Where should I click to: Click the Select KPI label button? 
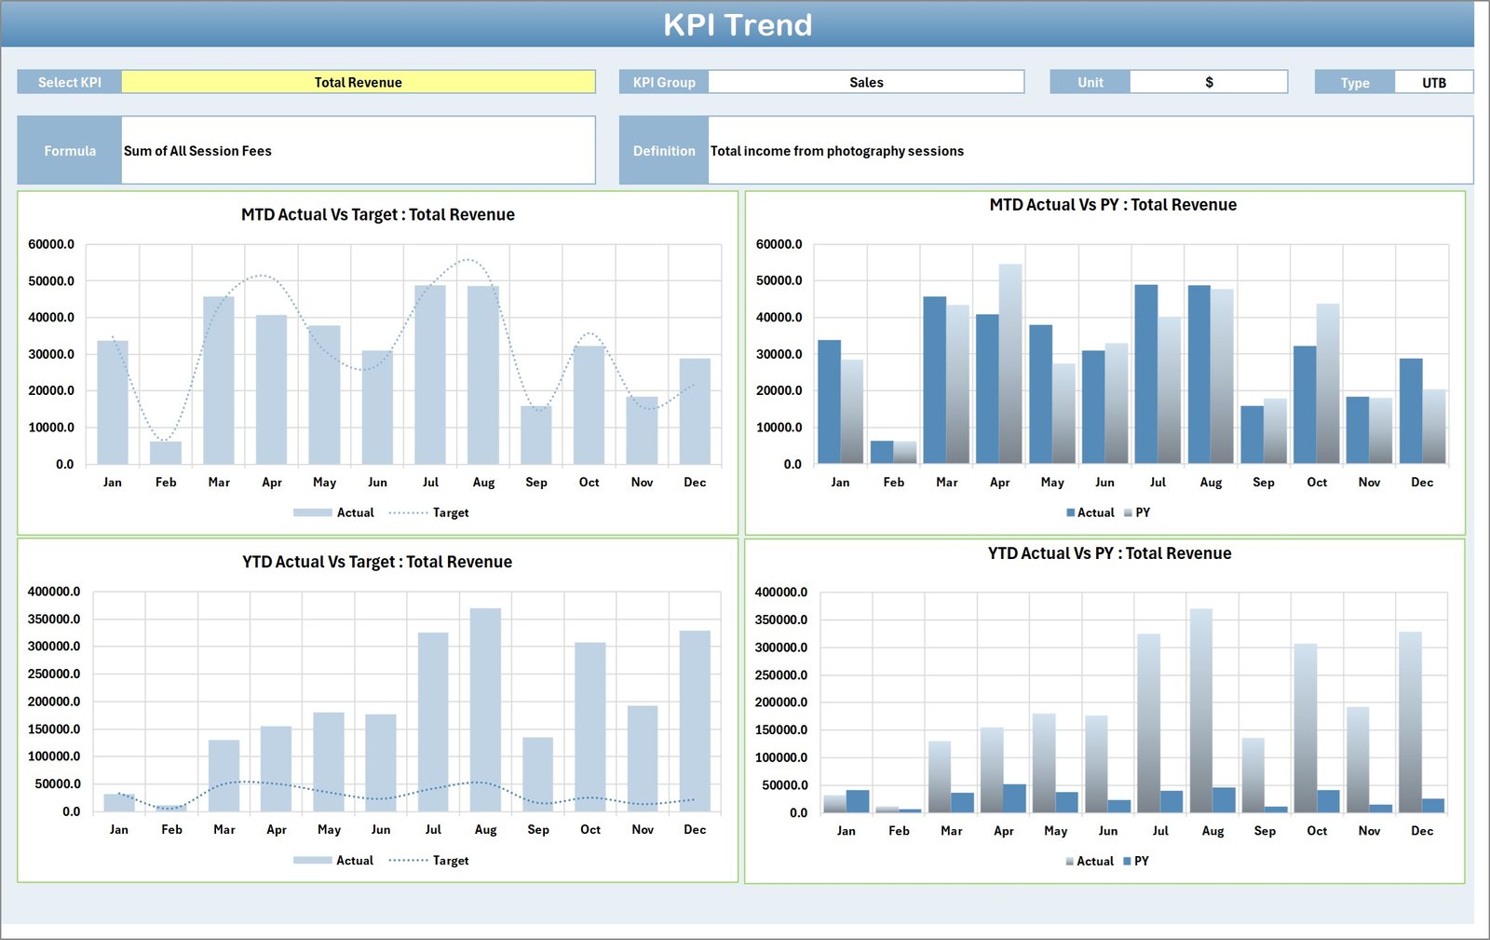pyautogui.click(x=69, y=82)
